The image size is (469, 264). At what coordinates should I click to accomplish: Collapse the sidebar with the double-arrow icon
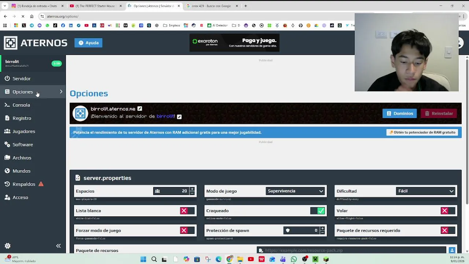pos(58,246)
